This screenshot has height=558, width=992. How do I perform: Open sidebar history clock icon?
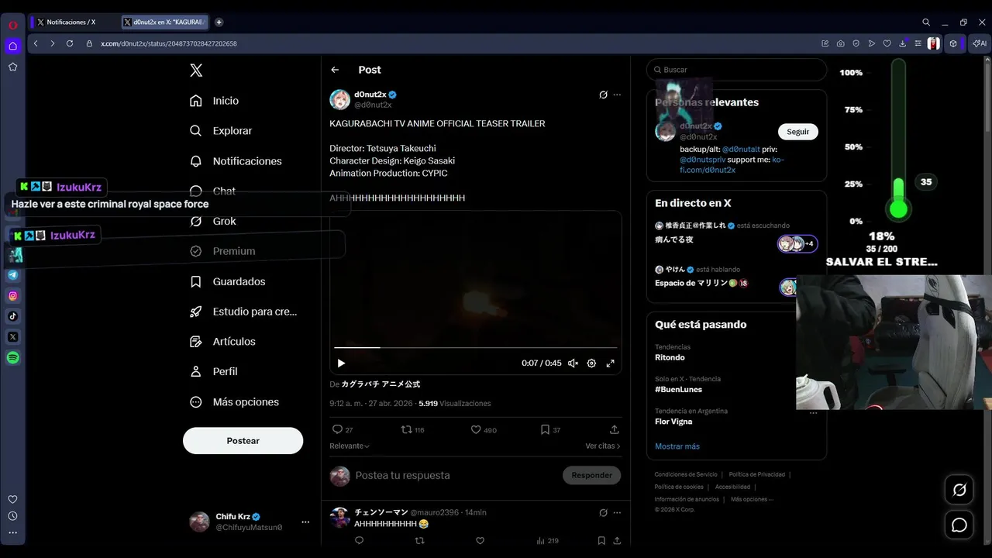12,516
